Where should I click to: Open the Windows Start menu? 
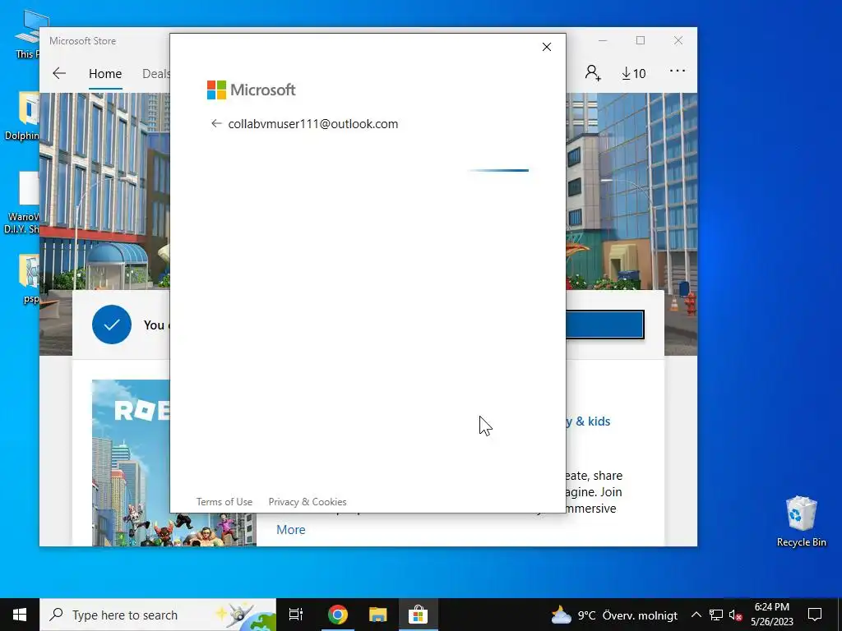[x=20, y=615]
